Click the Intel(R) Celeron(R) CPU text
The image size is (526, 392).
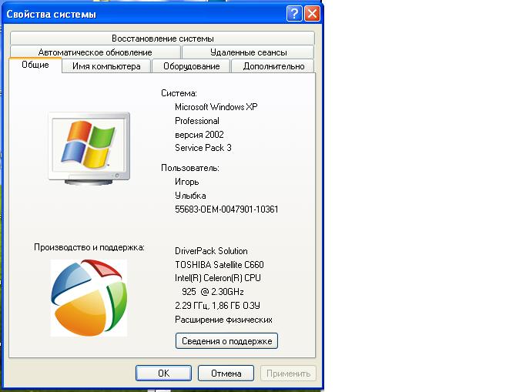(218, 278)
